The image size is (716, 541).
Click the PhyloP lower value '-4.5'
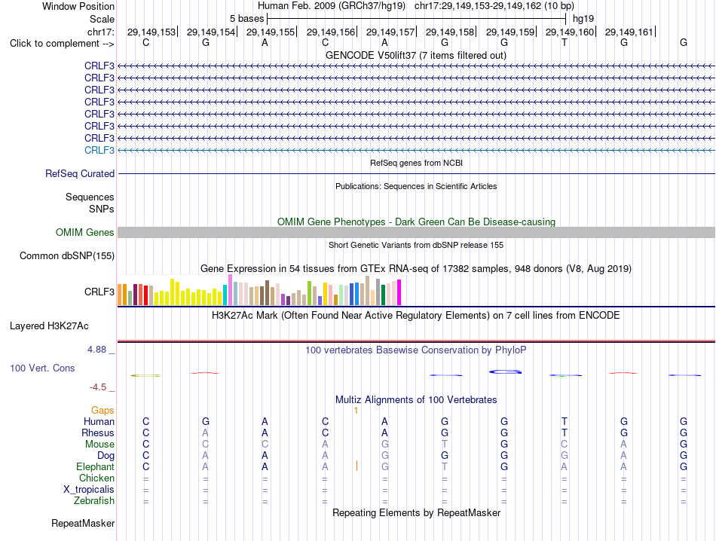pyautogui.click(x=98, y=387)
